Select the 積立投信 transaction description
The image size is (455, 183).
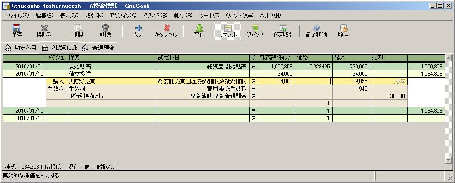(x=111, y=74)
